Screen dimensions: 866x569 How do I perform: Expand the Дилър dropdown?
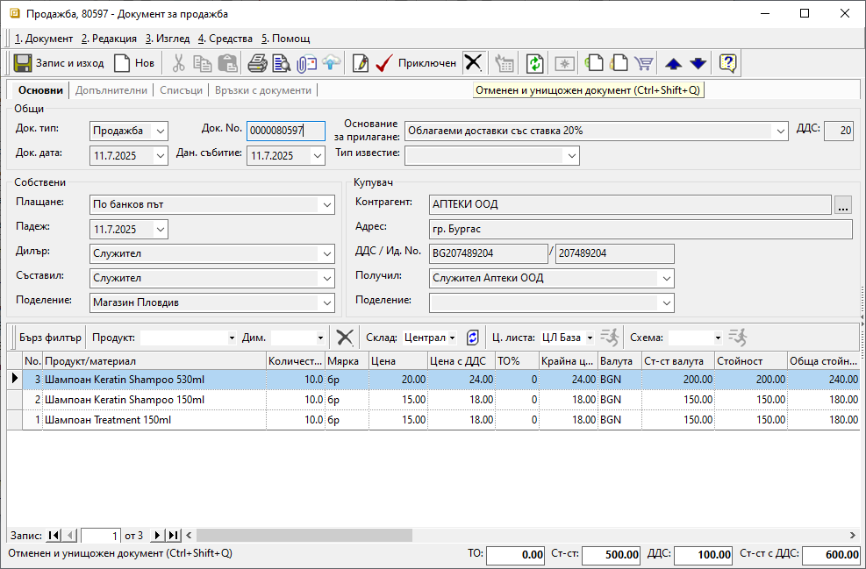(x=327, y=254)
